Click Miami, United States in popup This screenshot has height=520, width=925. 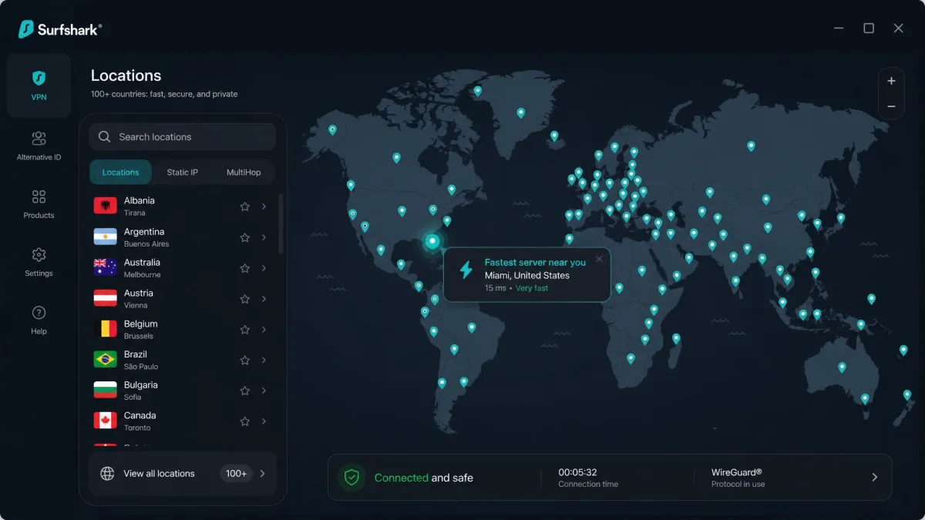coord(527,276)
